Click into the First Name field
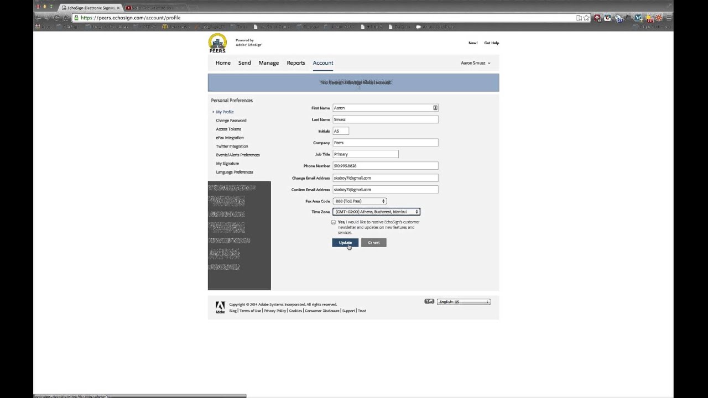Screen dimensions: 708x398 pos(385,108)
